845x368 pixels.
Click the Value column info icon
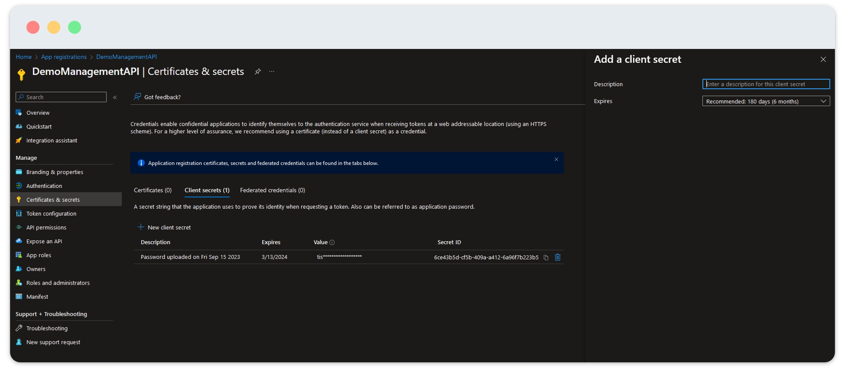point(332,242)
